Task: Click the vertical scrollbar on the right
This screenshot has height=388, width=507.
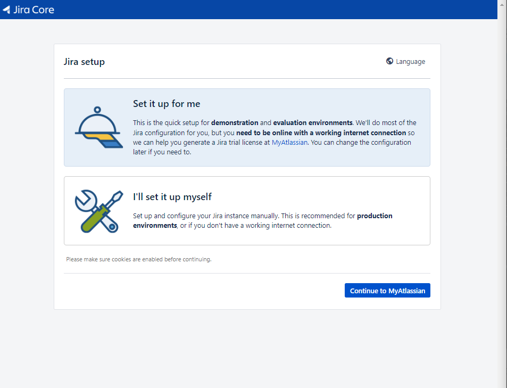Action: pos(502,194)
